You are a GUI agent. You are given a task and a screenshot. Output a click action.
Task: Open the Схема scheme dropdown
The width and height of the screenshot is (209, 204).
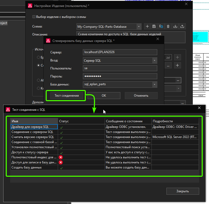click(139, 26)
